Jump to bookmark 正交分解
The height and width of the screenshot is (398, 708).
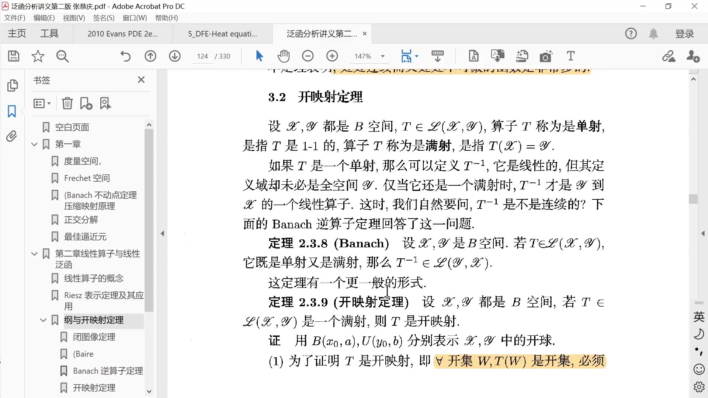tap(81, 220)
